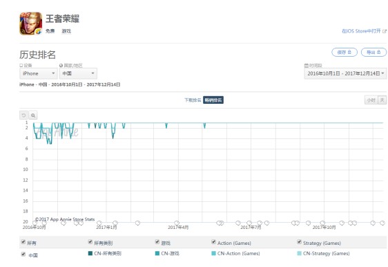Click the CN-Strategy (Games) color swatch
Screen dimensions: 388x267
tap(299, 253)
